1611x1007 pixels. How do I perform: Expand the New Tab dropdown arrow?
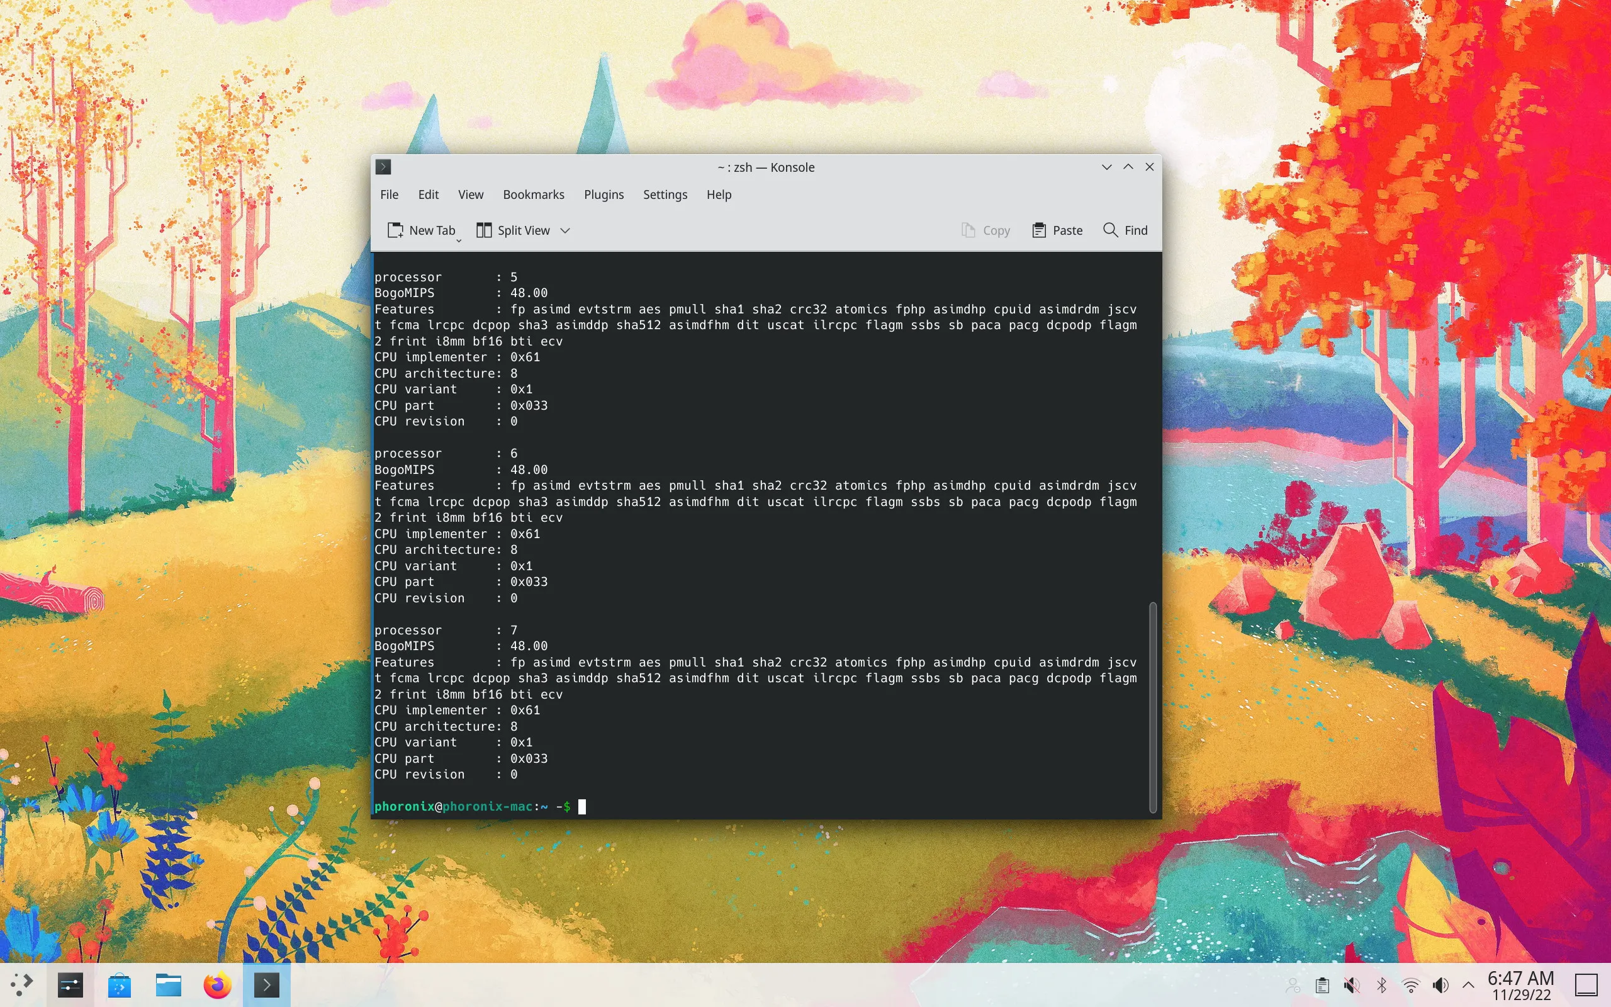tap(459, 240)
